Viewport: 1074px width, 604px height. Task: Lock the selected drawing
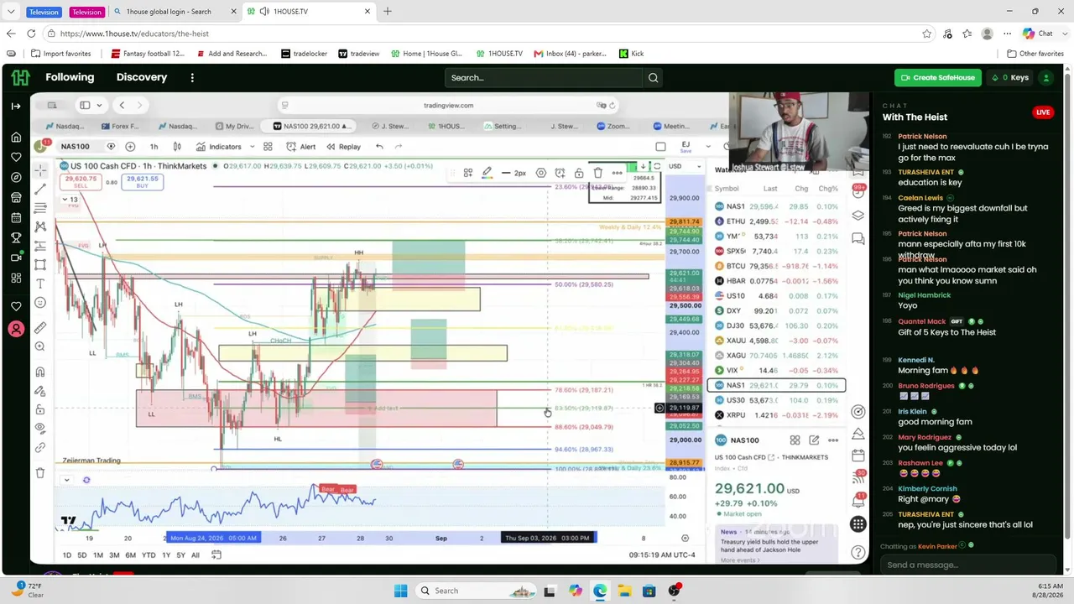point(579,173)
